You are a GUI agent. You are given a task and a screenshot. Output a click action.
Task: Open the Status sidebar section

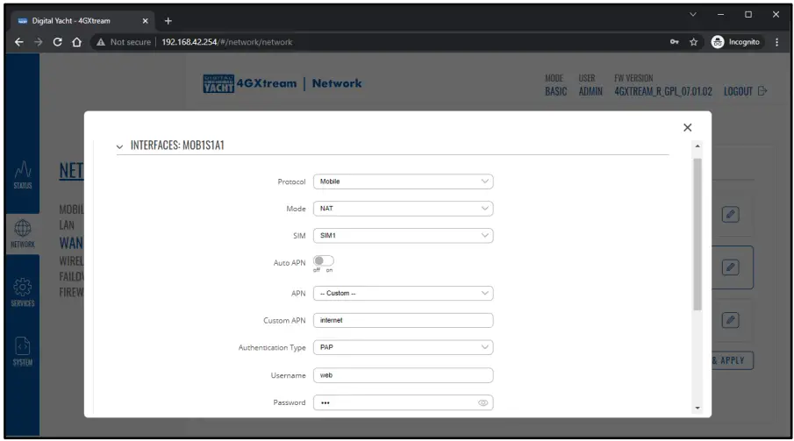point(22,174)
